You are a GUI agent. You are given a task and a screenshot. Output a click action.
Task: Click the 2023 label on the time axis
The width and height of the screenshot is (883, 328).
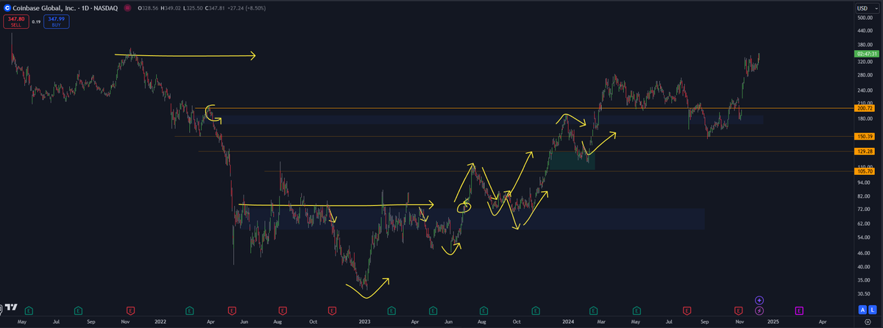[x=365, y=322]
